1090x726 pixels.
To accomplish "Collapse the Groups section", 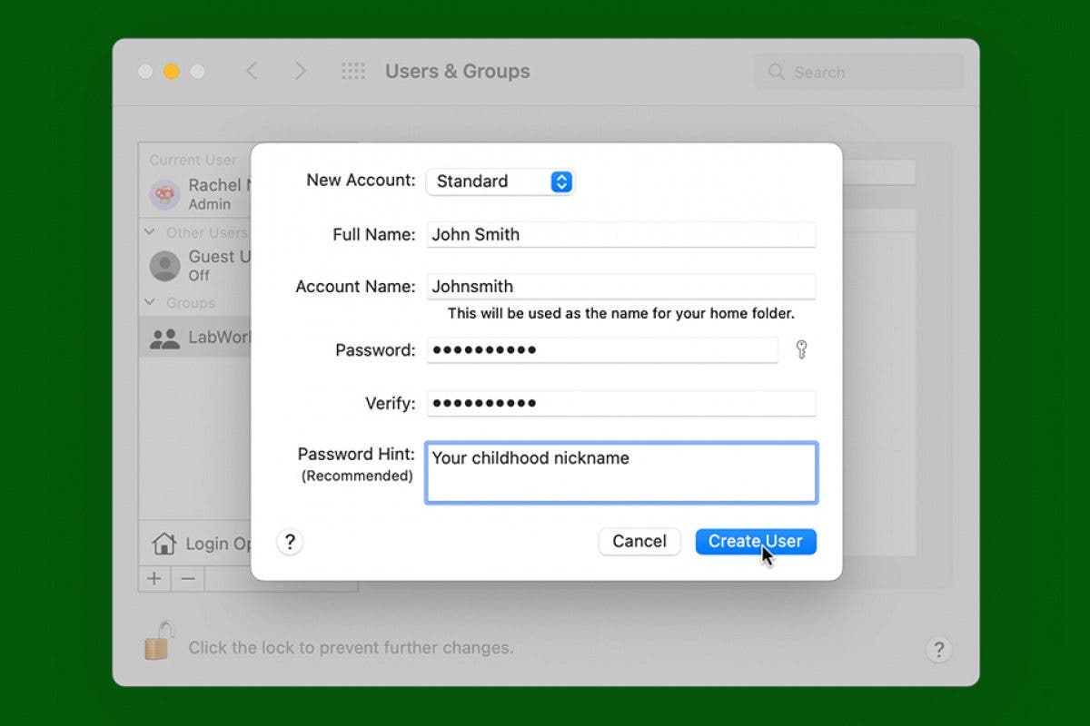I will pyautogui.click(x=149, y=302).
